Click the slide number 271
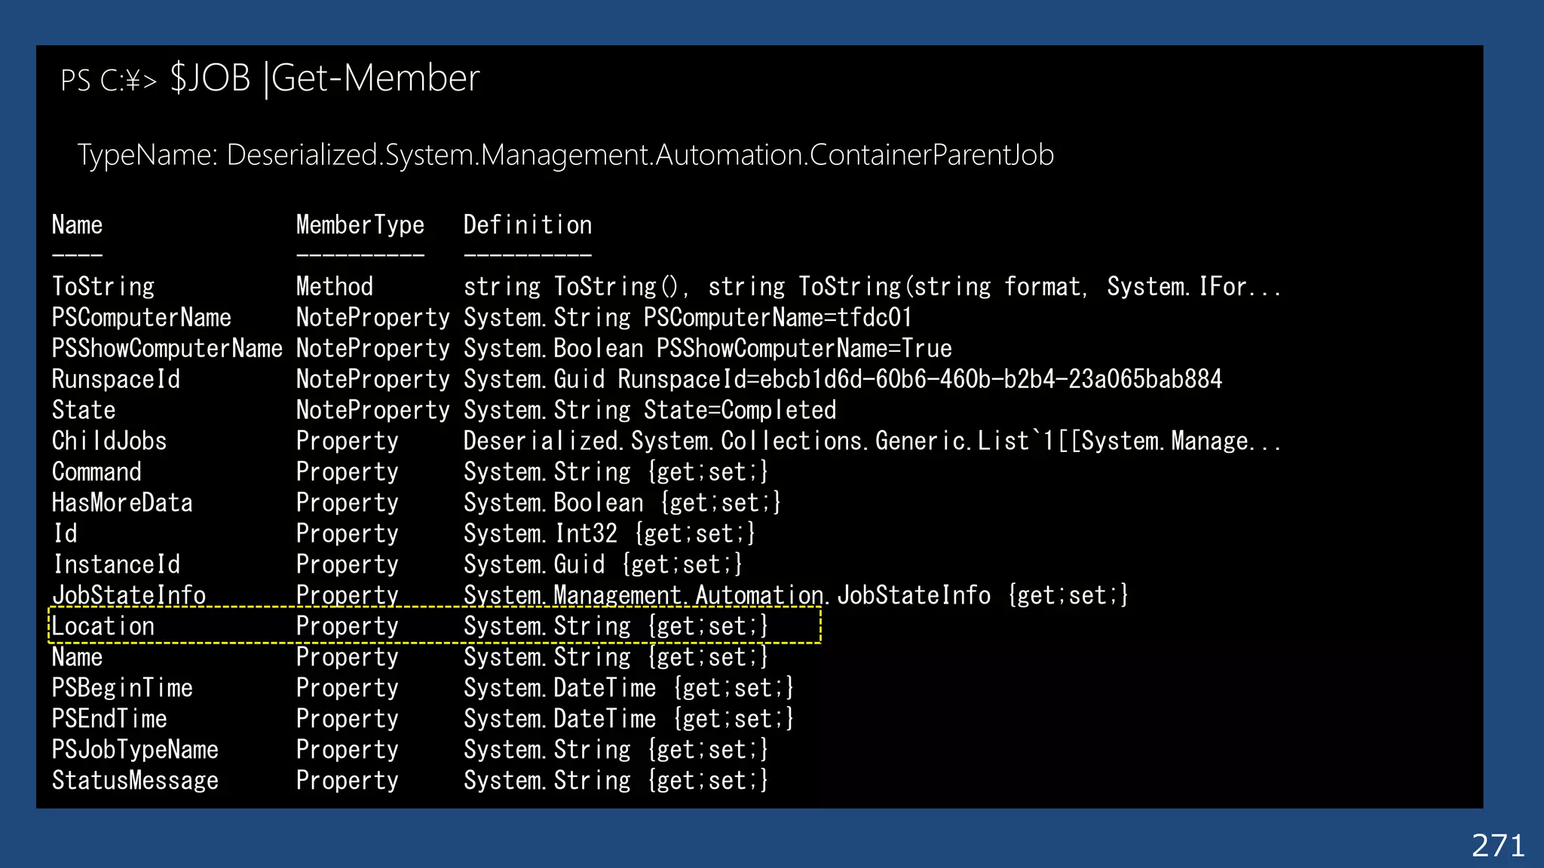The height and width of the screenshot is (868, 1544). 1497,846
